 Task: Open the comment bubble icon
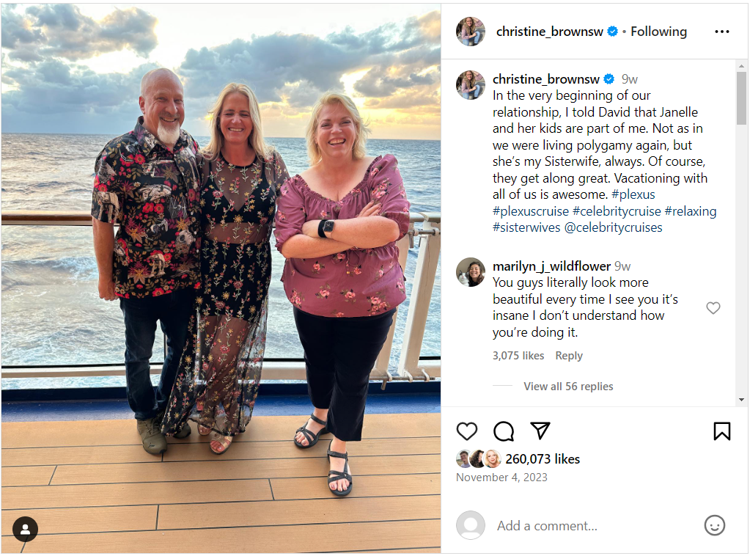coord(504,431)
